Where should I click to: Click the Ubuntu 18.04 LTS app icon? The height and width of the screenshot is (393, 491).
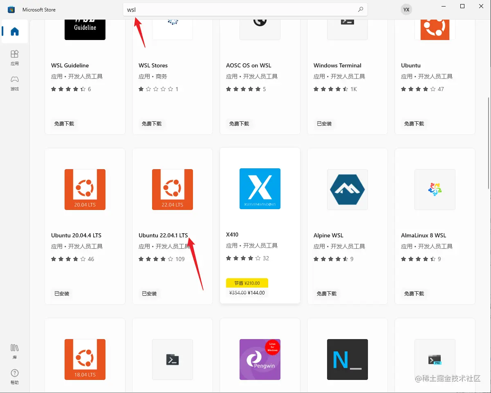pyautogui.click(x=85, y=360)
